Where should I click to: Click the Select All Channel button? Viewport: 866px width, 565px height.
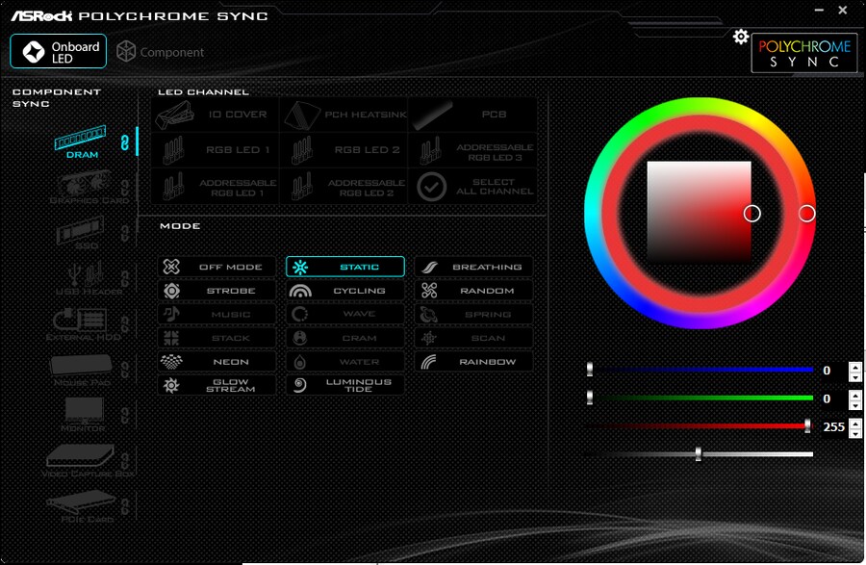(x=473, y=187)
